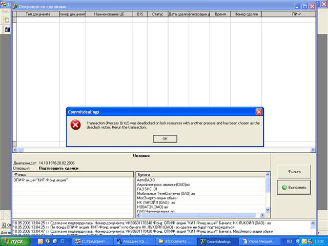Click the orange tray icon near clock

pyautogui.click(x=304, y=241)
